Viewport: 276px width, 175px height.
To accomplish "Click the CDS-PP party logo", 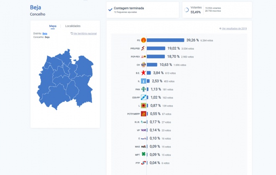I will pos(143,97).
